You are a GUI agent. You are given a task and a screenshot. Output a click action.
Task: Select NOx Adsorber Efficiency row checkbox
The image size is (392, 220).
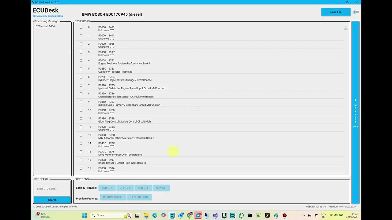81,135
